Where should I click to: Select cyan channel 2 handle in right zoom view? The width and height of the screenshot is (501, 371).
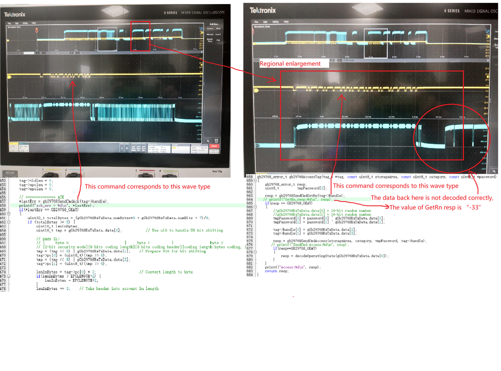(x=258, y=145)
